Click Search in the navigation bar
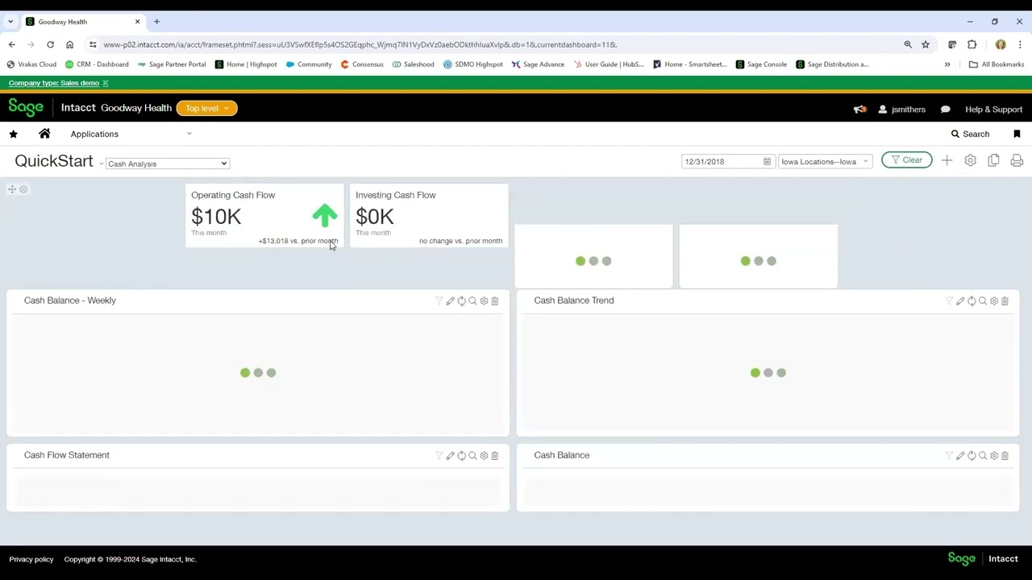 970,134
